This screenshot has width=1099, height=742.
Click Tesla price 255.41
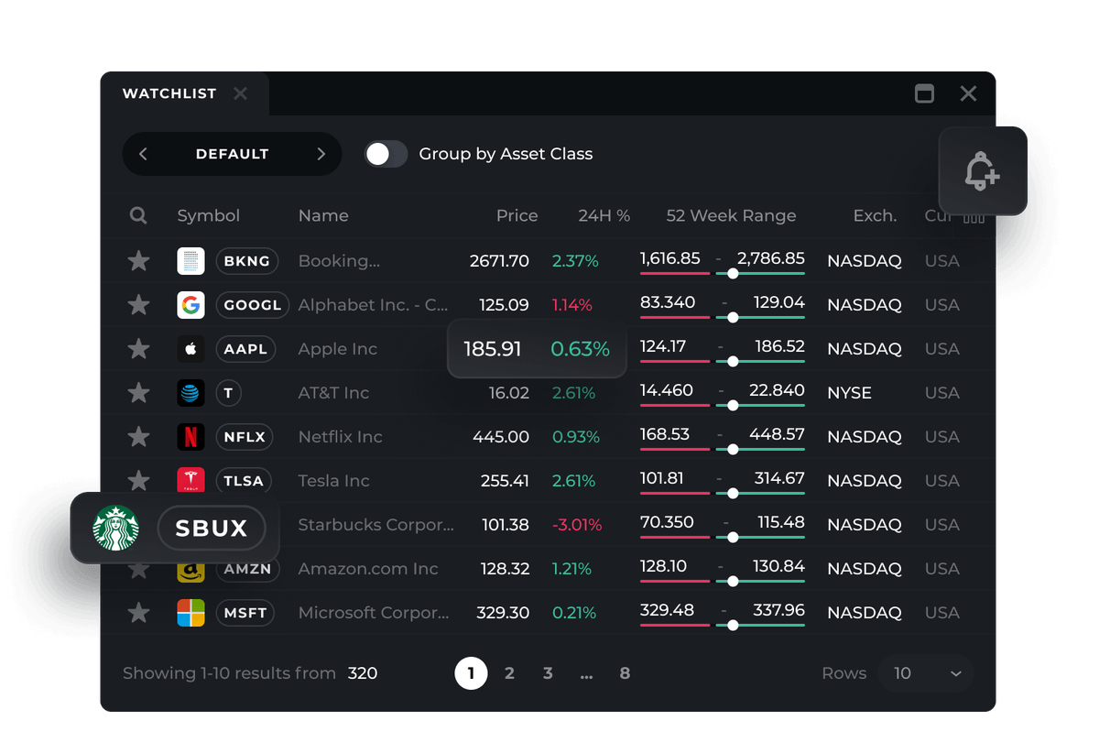pos(506,481)
